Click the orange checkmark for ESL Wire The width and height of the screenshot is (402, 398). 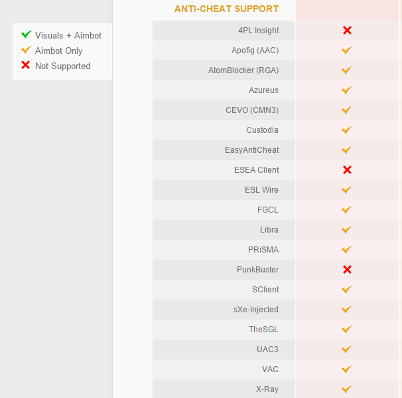click(x=346, y=190)
